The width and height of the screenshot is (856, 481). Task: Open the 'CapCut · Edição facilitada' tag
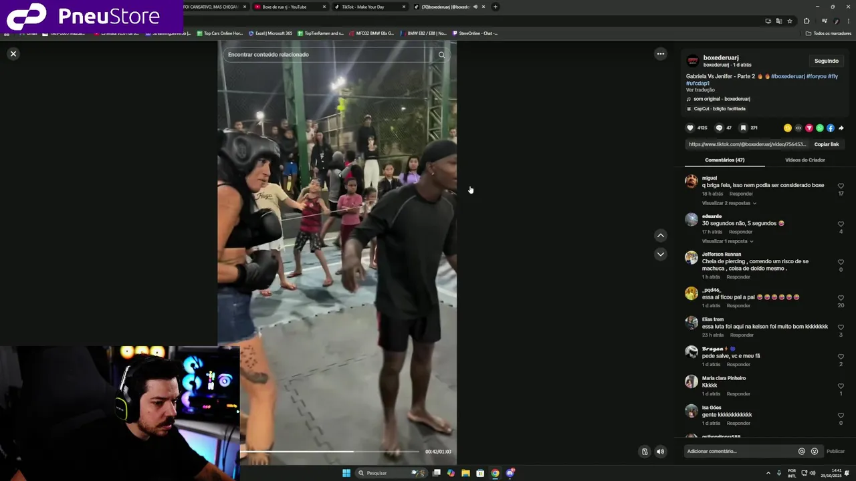coord(716,108)
